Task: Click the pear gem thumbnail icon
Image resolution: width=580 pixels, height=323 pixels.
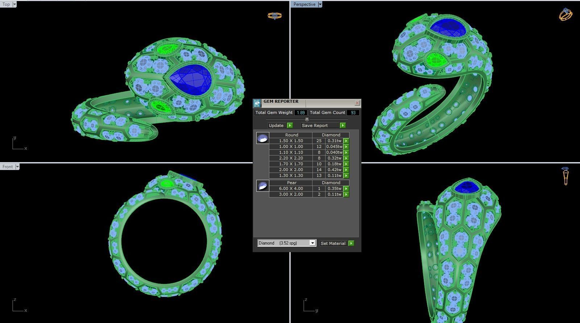Action: [262, 186]
